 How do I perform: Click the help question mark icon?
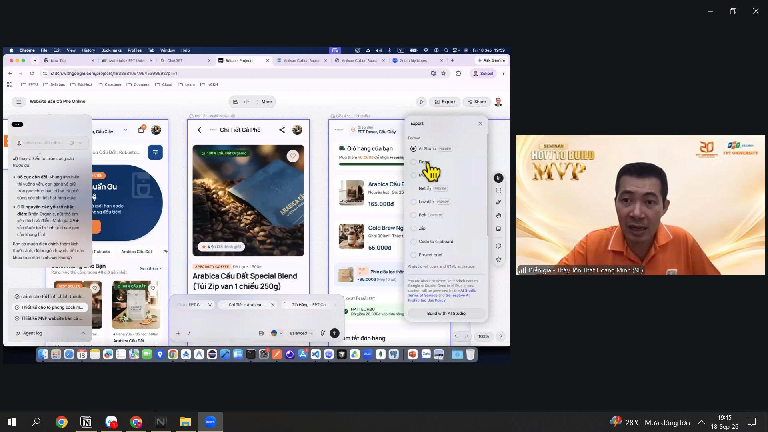click(500, 336)
